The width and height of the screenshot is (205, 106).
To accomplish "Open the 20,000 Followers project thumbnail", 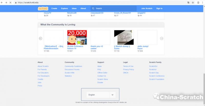I will [77, 37].
